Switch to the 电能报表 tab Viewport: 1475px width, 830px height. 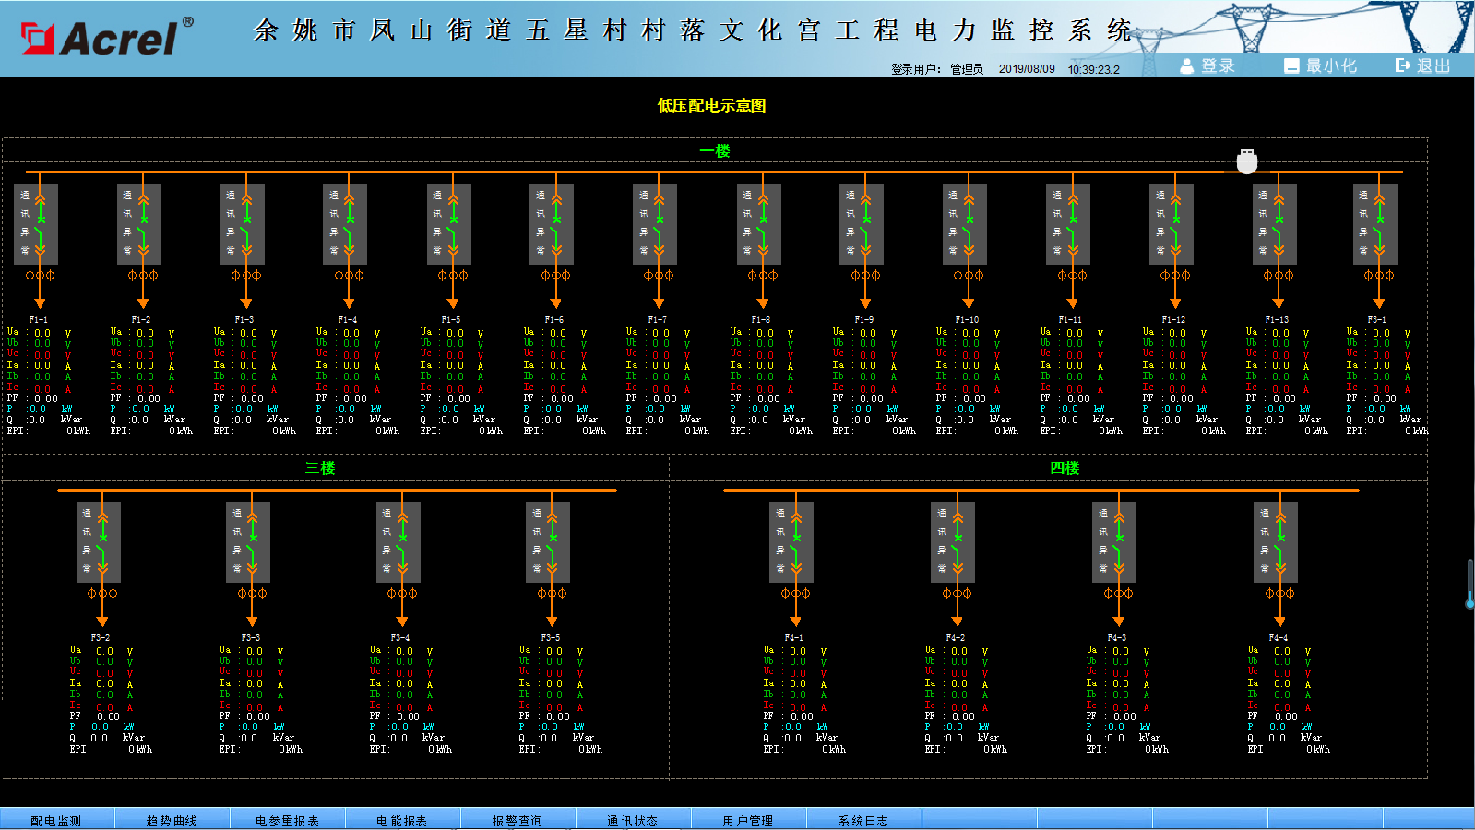tap(401, 820)
